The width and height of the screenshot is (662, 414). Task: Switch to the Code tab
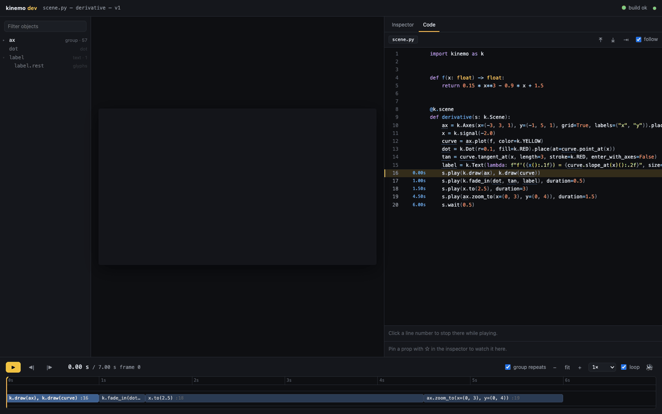point(429,25)
